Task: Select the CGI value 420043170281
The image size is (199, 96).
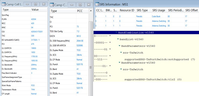Action: point(37,31)
